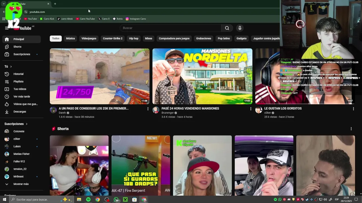
Task: Open the Shorts shelf options menu
Action: point(351,129)
